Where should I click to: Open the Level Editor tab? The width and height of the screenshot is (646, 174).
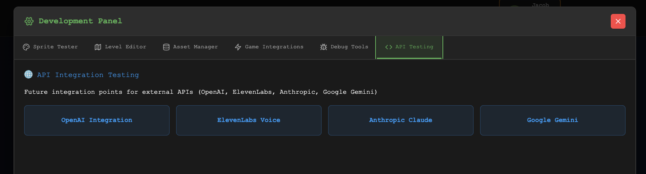[125, 47]
